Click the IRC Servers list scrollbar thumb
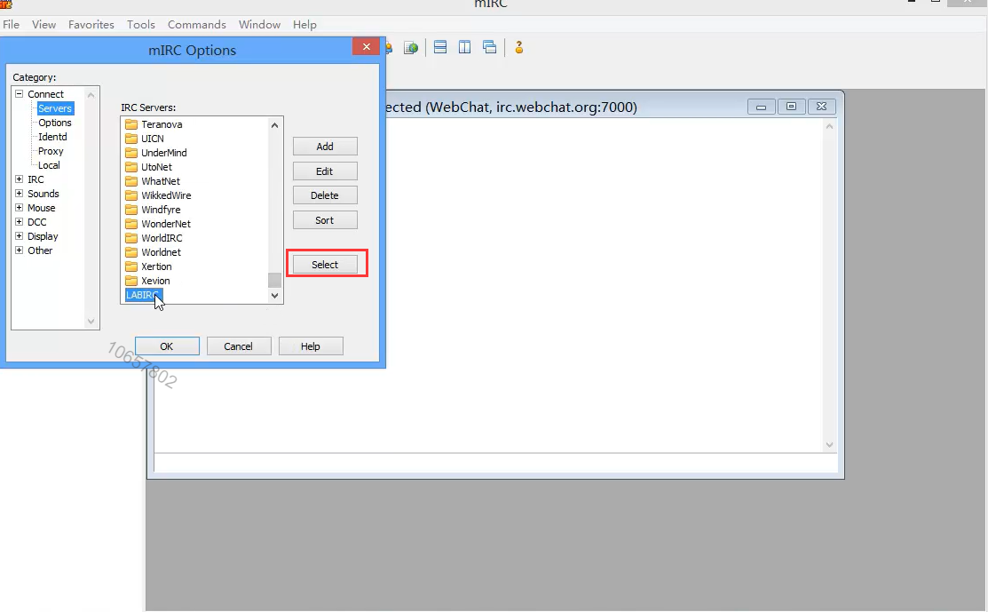 (x=274, y=280)
